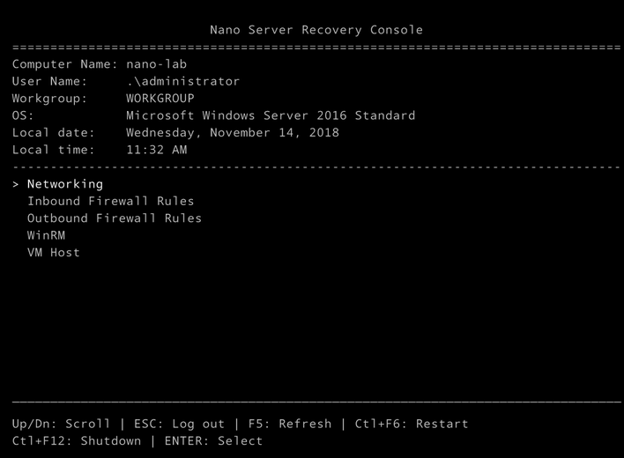Choose the VM Host entry
This screenshot has height=458, width=624.
click(x=54, y=253)
